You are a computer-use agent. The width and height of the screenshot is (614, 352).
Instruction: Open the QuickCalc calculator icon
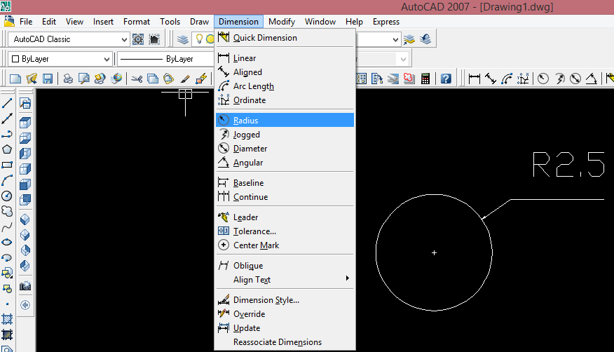click(x=425, y=79)
